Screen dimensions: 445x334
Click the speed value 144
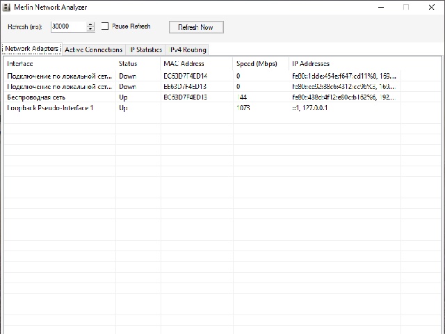pos(242,97)
